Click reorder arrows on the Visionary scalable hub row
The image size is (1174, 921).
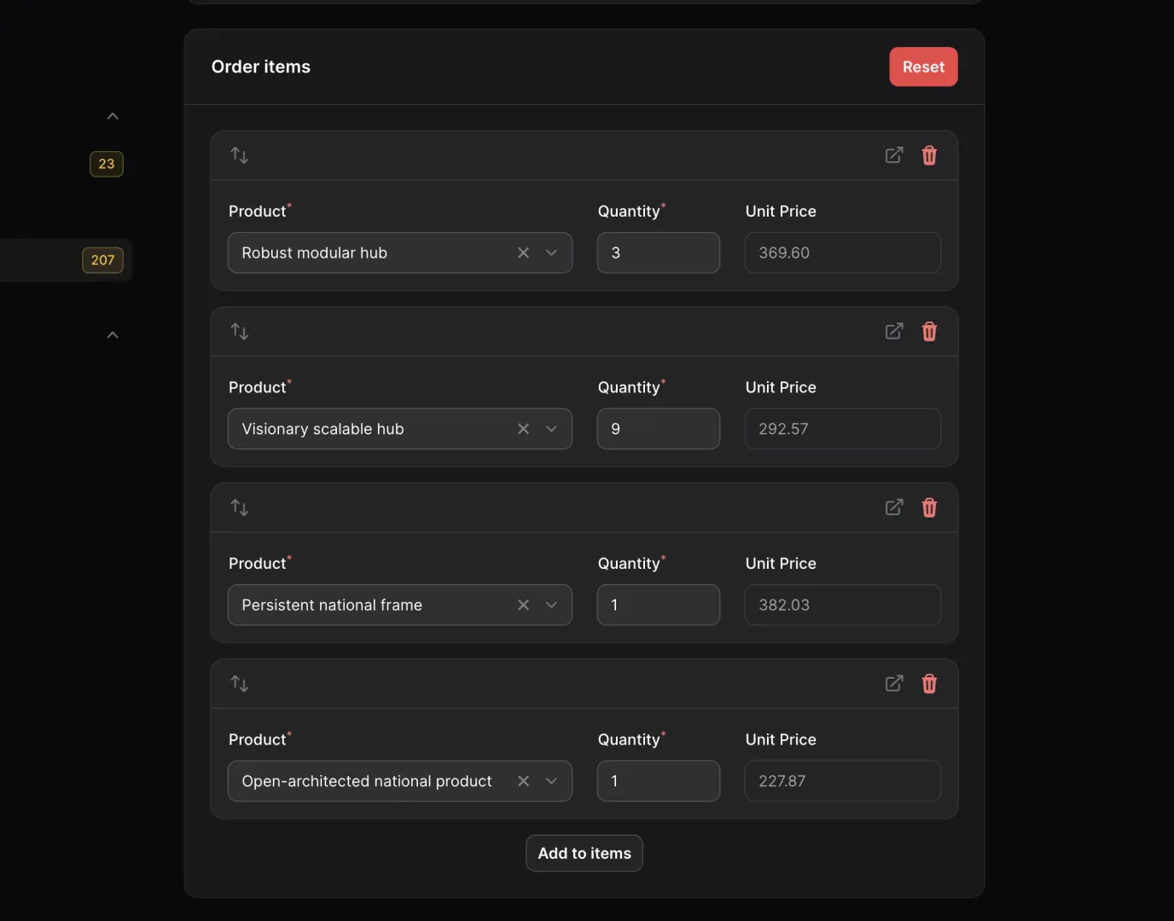pyautogui.click(x=239, y=332)
